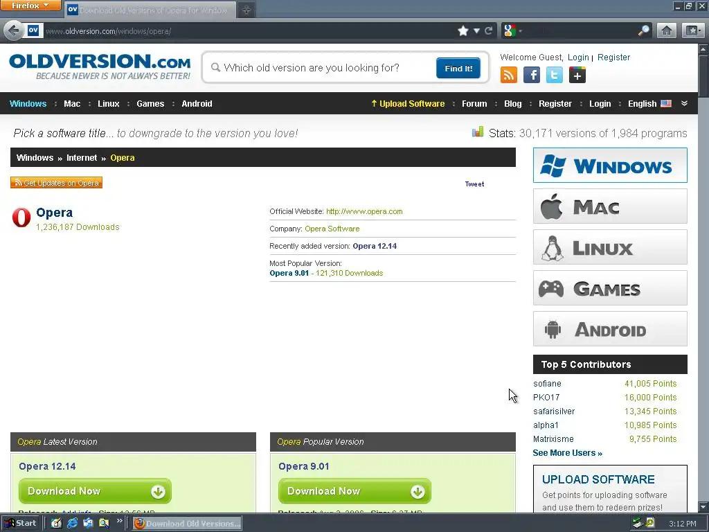
Task: Open the URL history dropdown arrow
Action: [476, 30]
